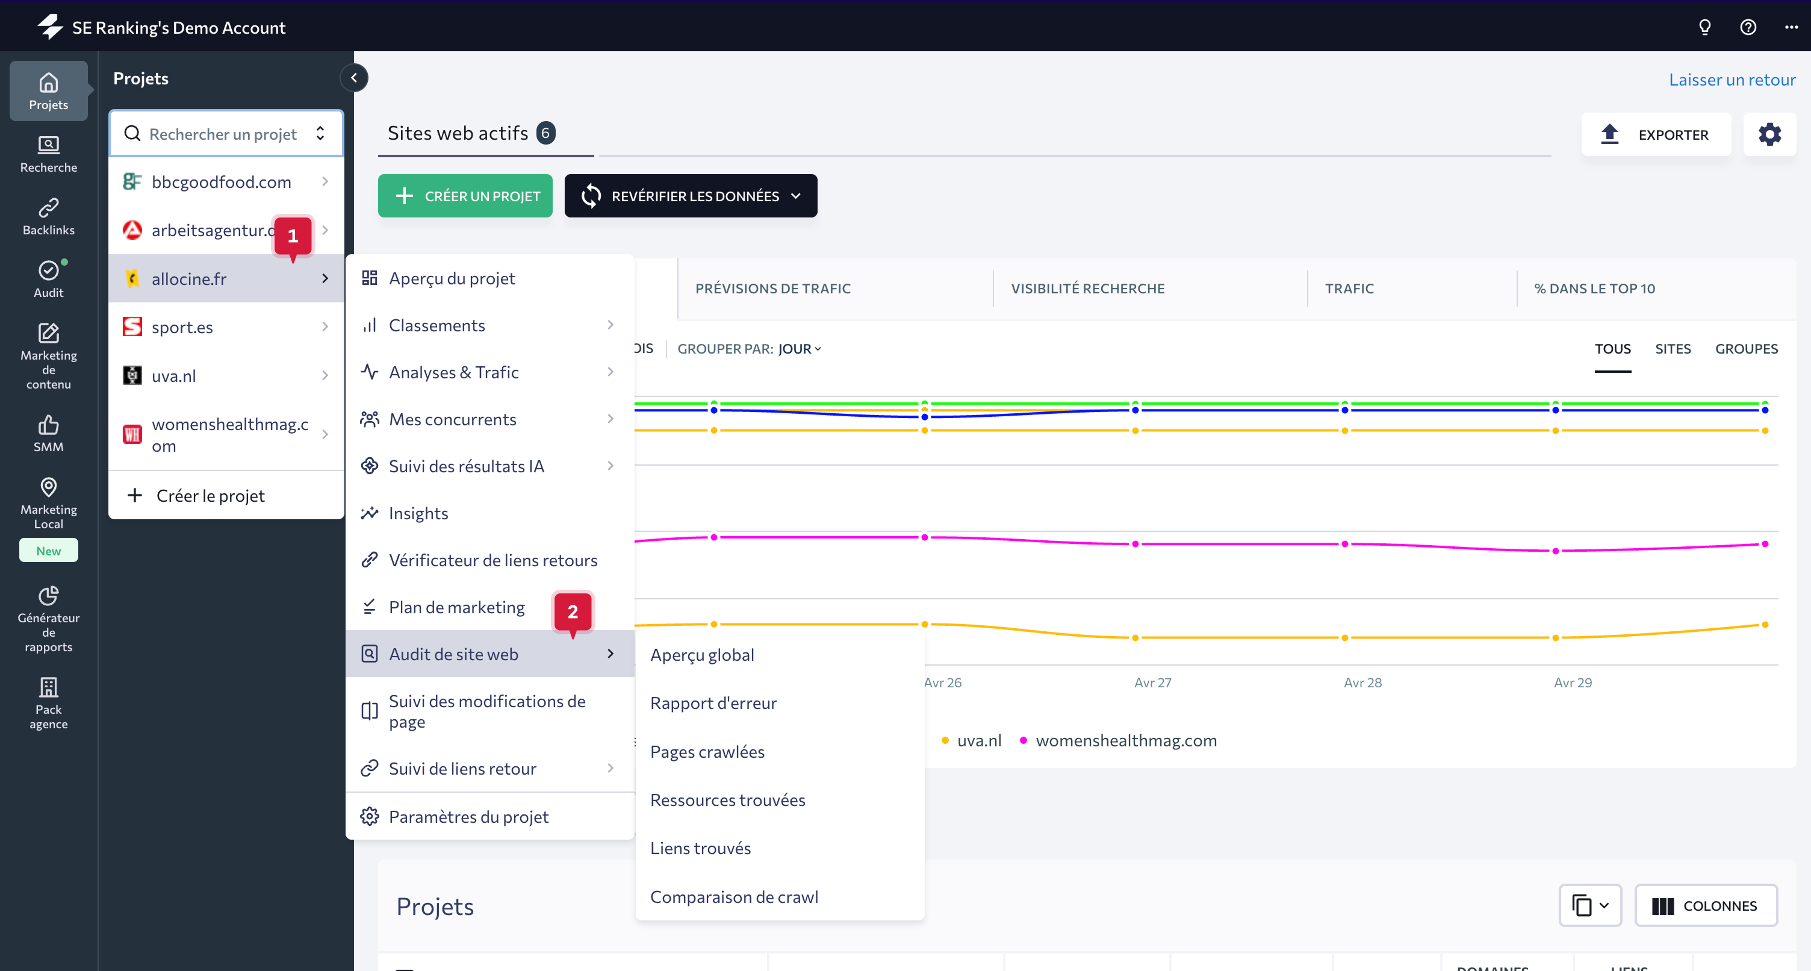Select Suivi des modifications de page

[x=489, y=711]
